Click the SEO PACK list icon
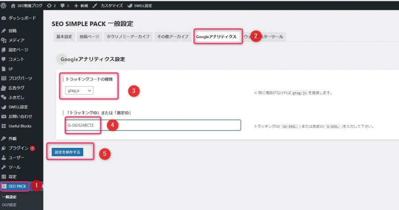 [4, 186]
